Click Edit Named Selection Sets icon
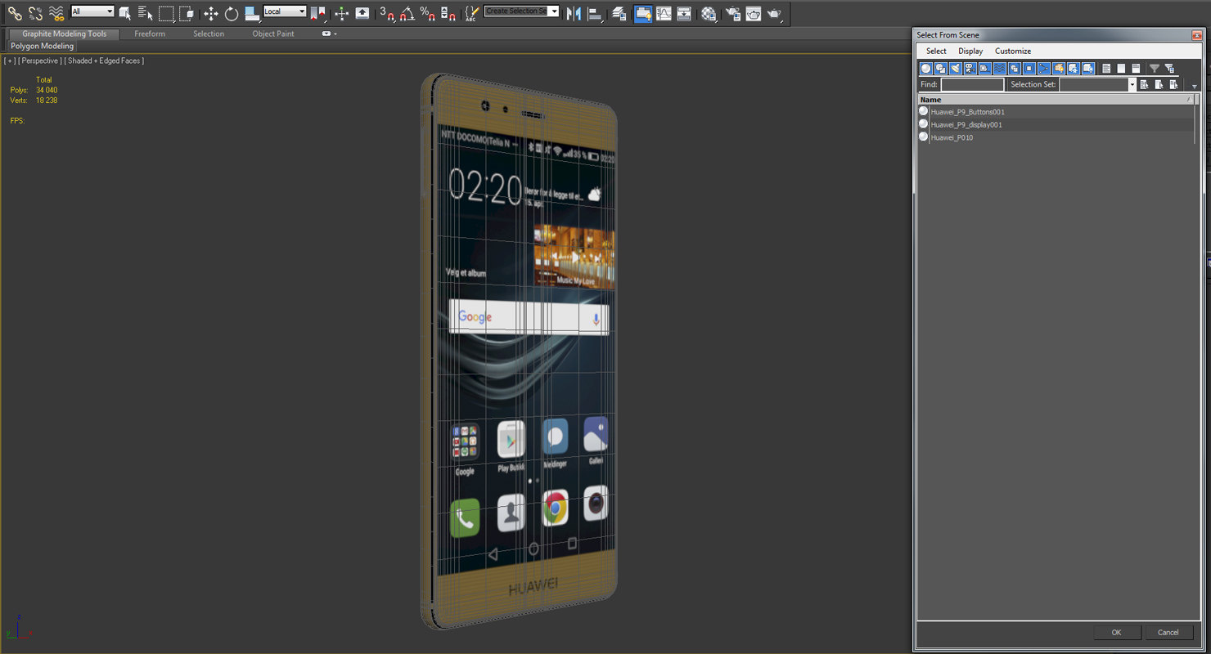The width and height of the screenshot is (1211, 654). point(472,13)
